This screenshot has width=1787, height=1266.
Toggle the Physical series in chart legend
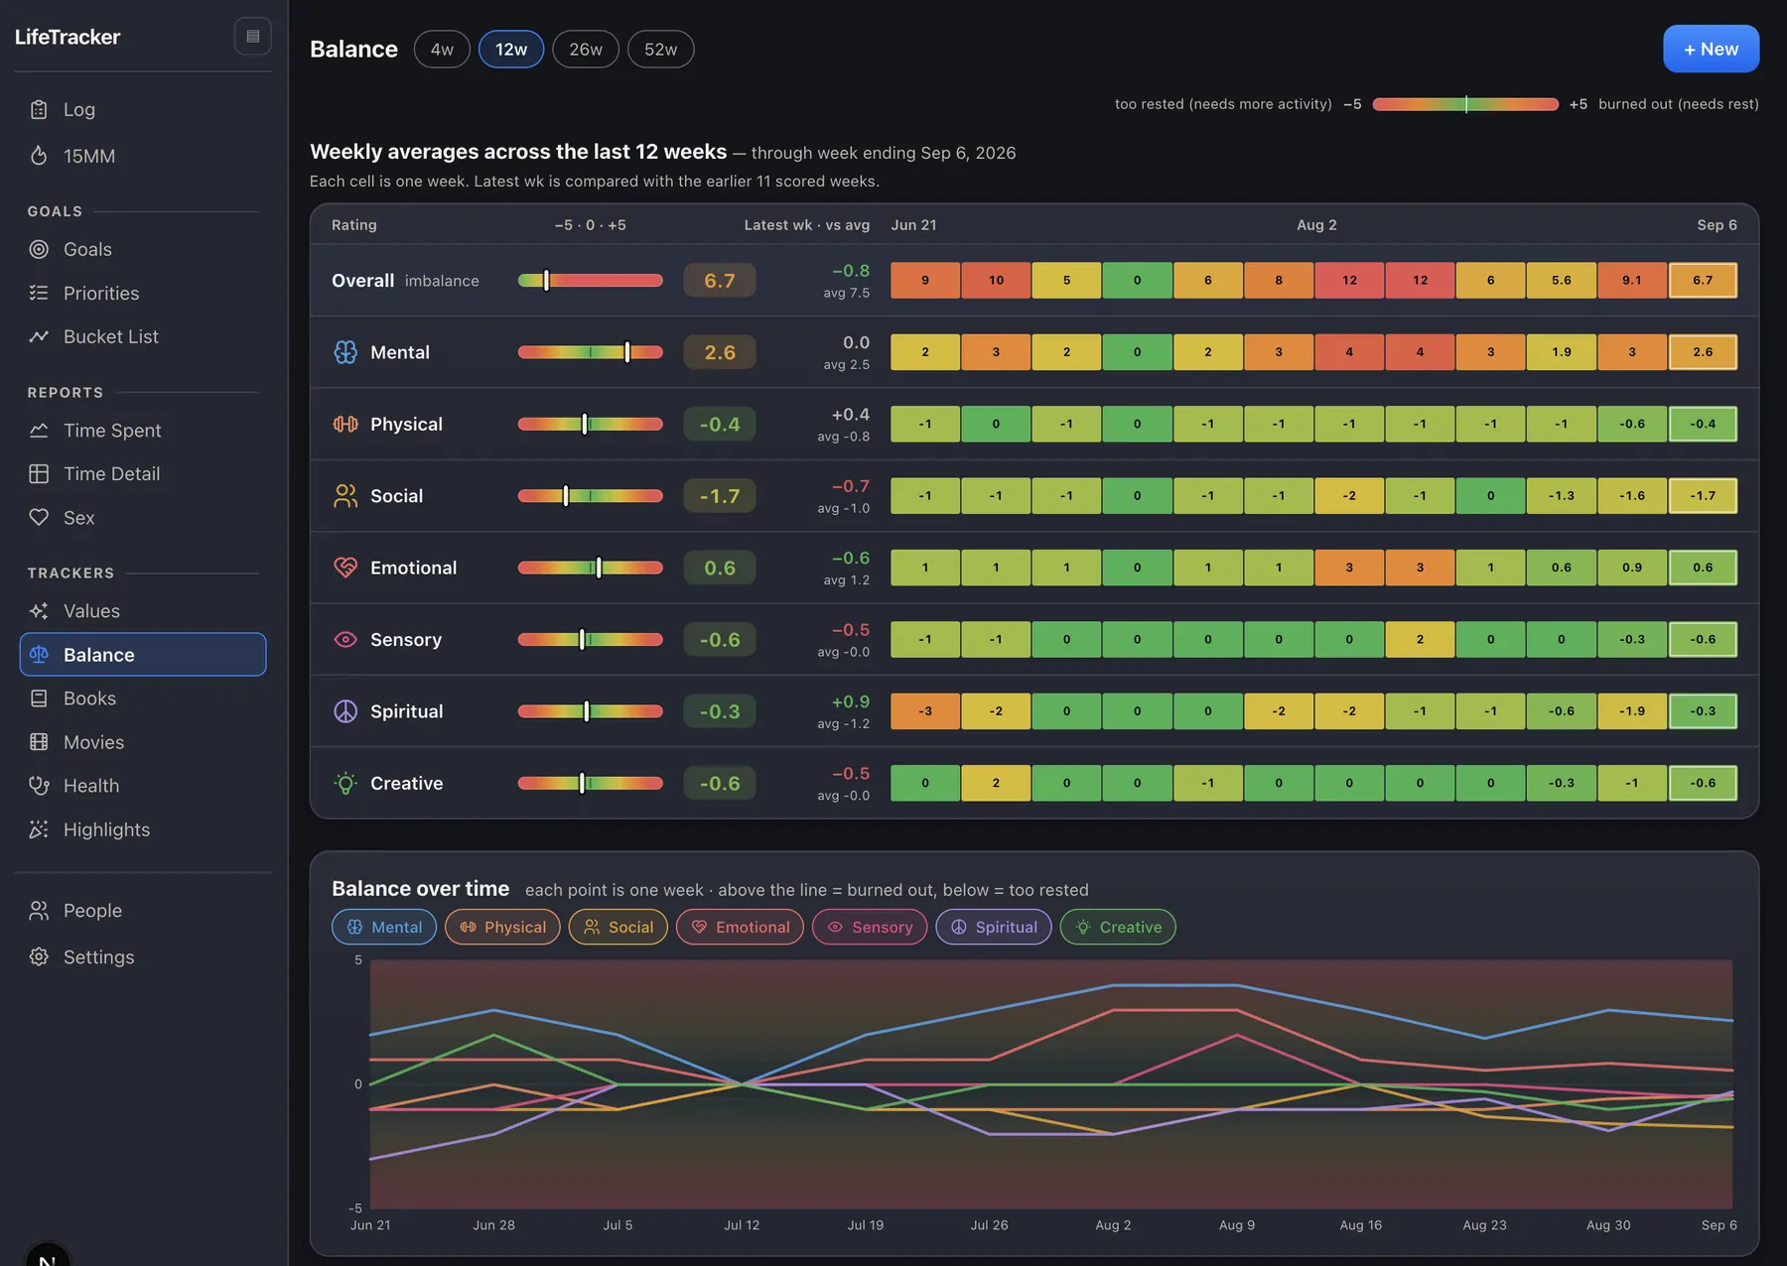(x=502, y=927)
